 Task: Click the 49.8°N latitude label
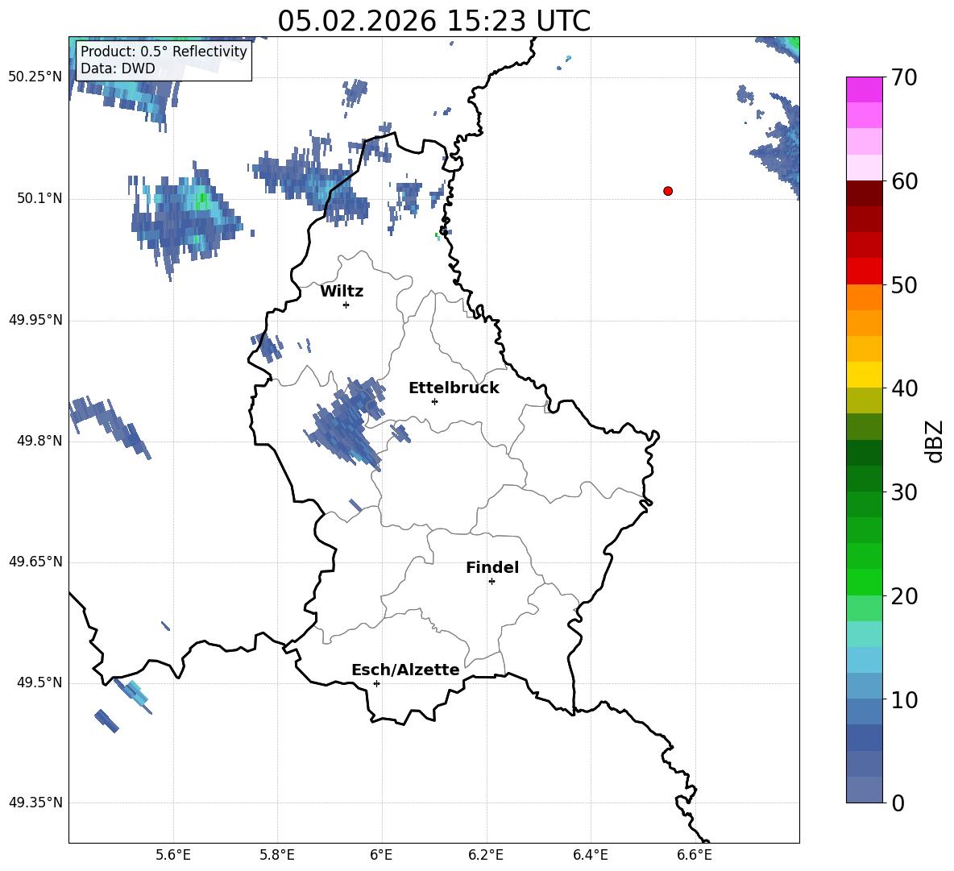tap(39, 441)
